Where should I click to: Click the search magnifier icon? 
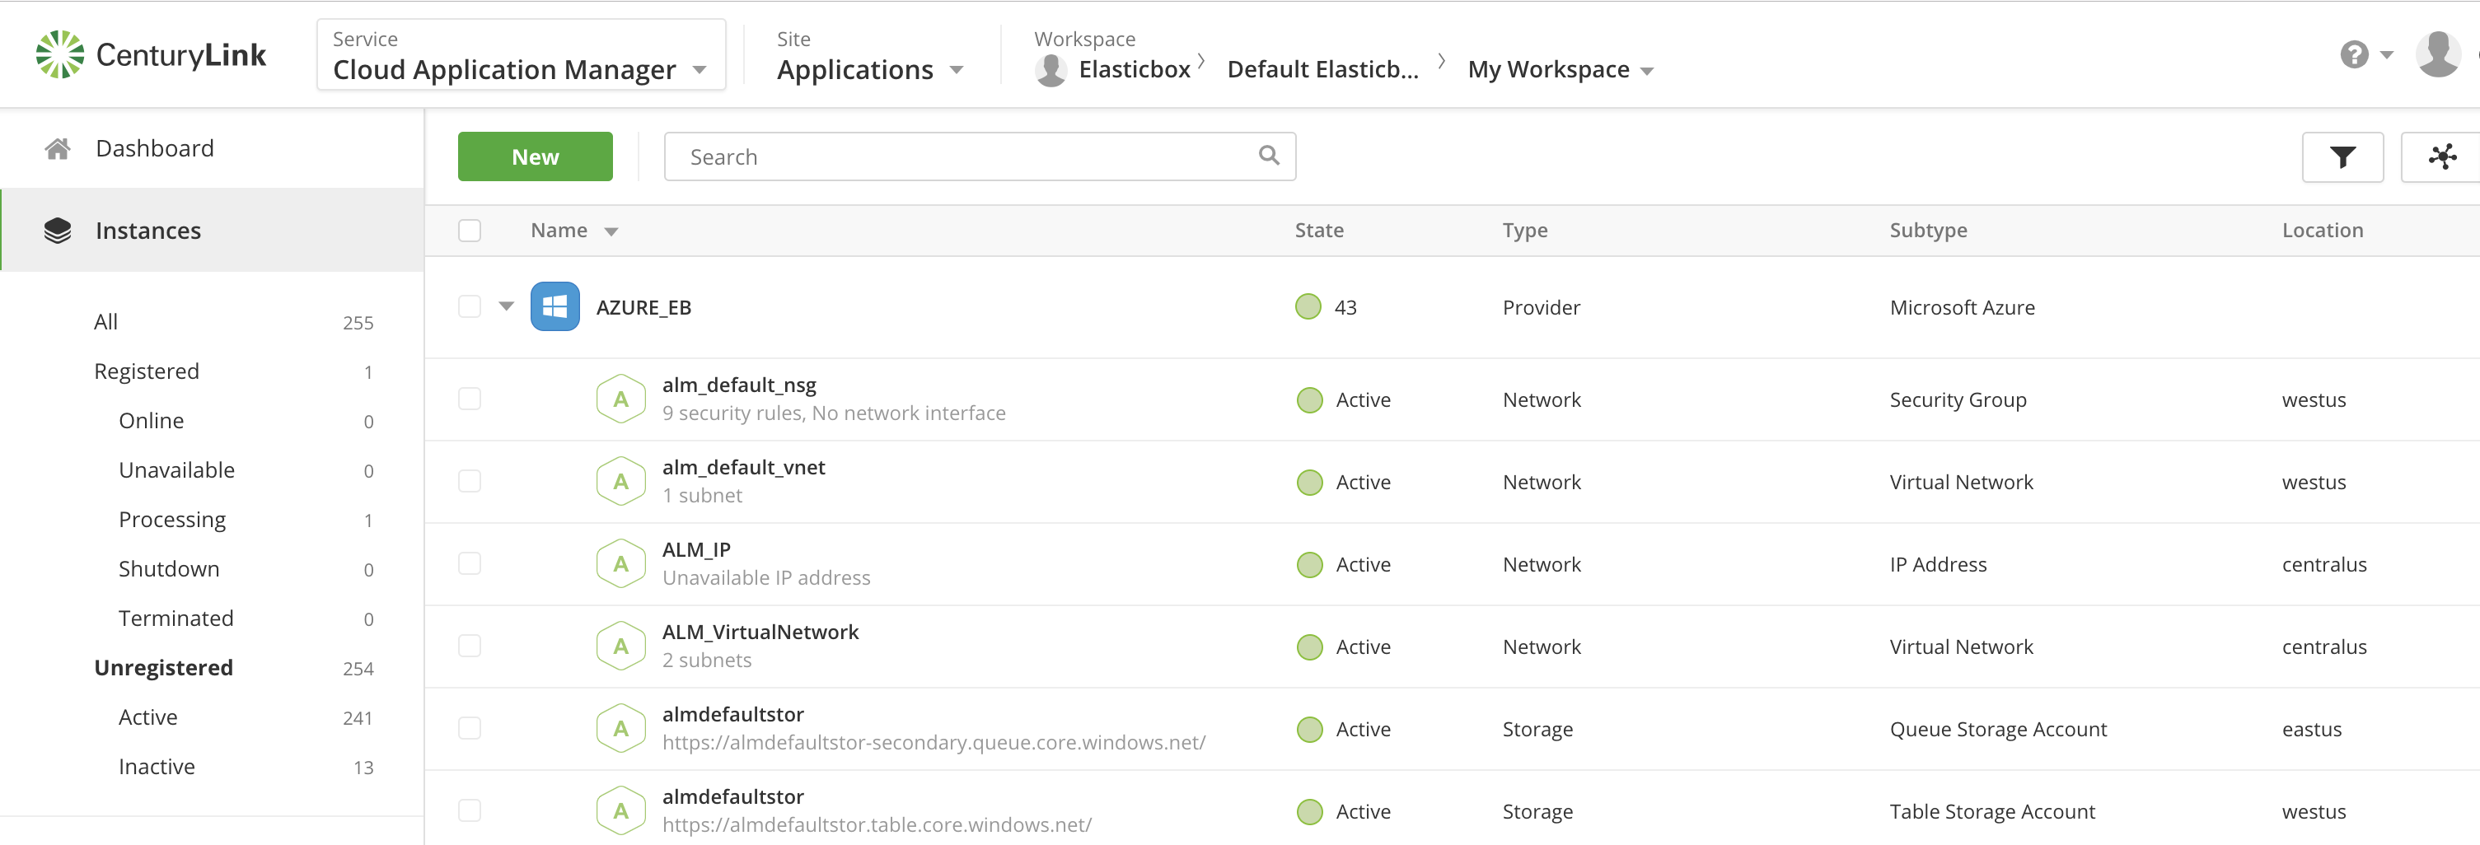pos(1269,156)
